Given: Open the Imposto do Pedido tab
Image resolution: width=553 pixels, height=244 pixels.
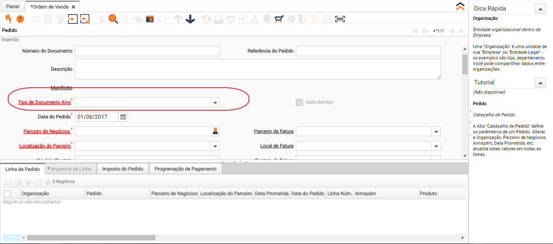Looking at the screenshot, I should coord(123,168).
